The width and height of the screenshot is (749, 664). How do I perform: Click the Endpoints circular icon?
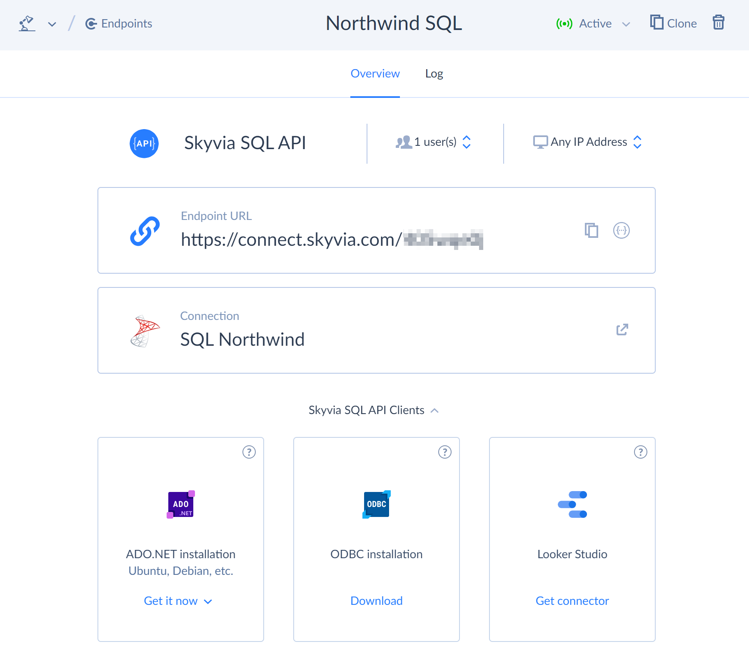(x=91, y=24)
